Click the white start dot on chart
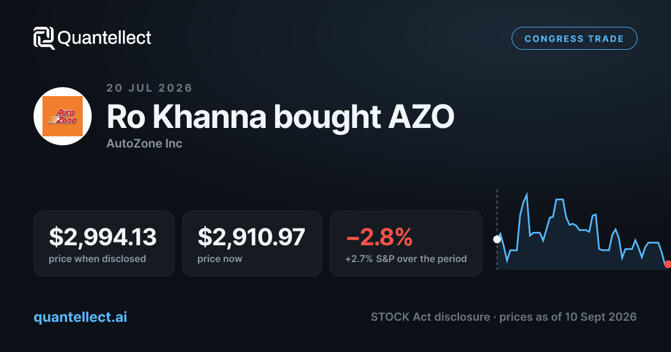 coord(497,239)
